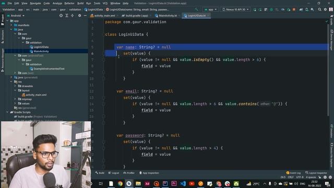Open Visual Studio Code from the taskbar

pyautogui.click(x=183, y=183)
